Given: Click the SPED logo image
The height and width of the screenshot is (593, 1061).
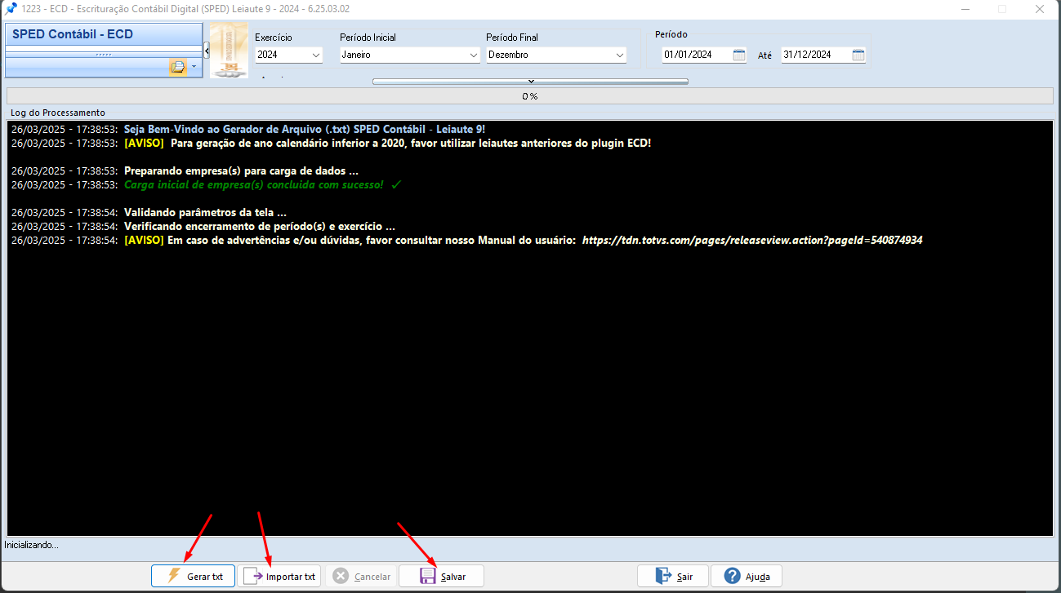Looking at the screenshot, I should 229,51.
